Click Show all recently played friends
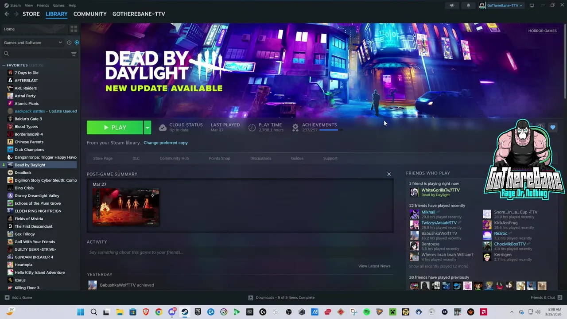Viewport: 567px width, 319px height. pyautogui.click(x=438, y=266)
